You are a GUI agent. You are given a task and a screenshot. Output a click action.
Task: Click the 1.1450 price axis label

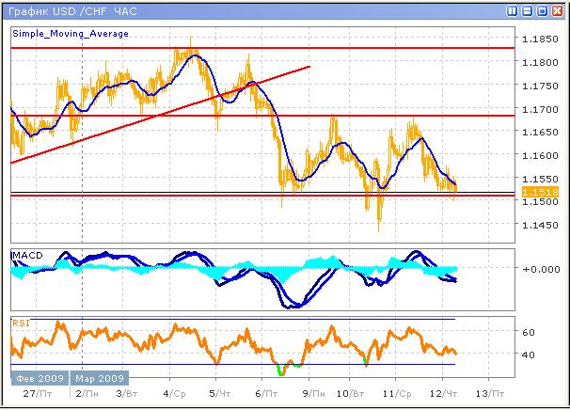click(x=539, y=225)
